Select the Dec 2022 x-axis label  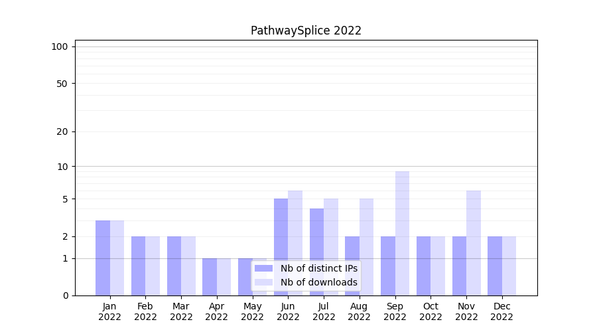coord(501,311)
